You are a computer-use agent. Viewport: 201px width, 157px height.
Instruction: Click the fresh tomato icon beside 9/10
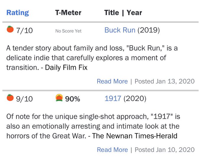coord(10,98)
